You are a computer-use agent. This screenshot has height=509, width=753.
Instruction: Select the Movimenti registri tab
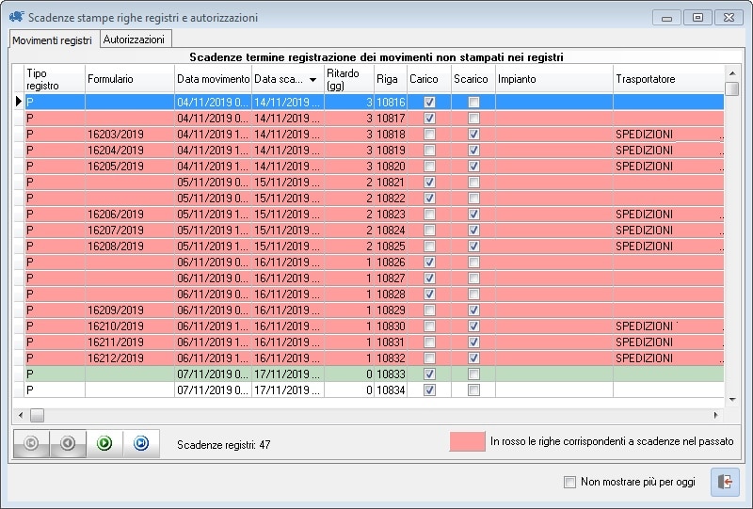53,40
